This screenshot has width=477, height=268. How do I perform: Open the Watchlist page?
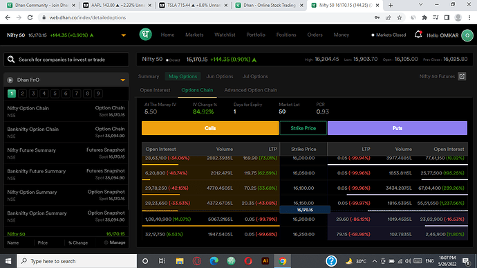(225, 35)
